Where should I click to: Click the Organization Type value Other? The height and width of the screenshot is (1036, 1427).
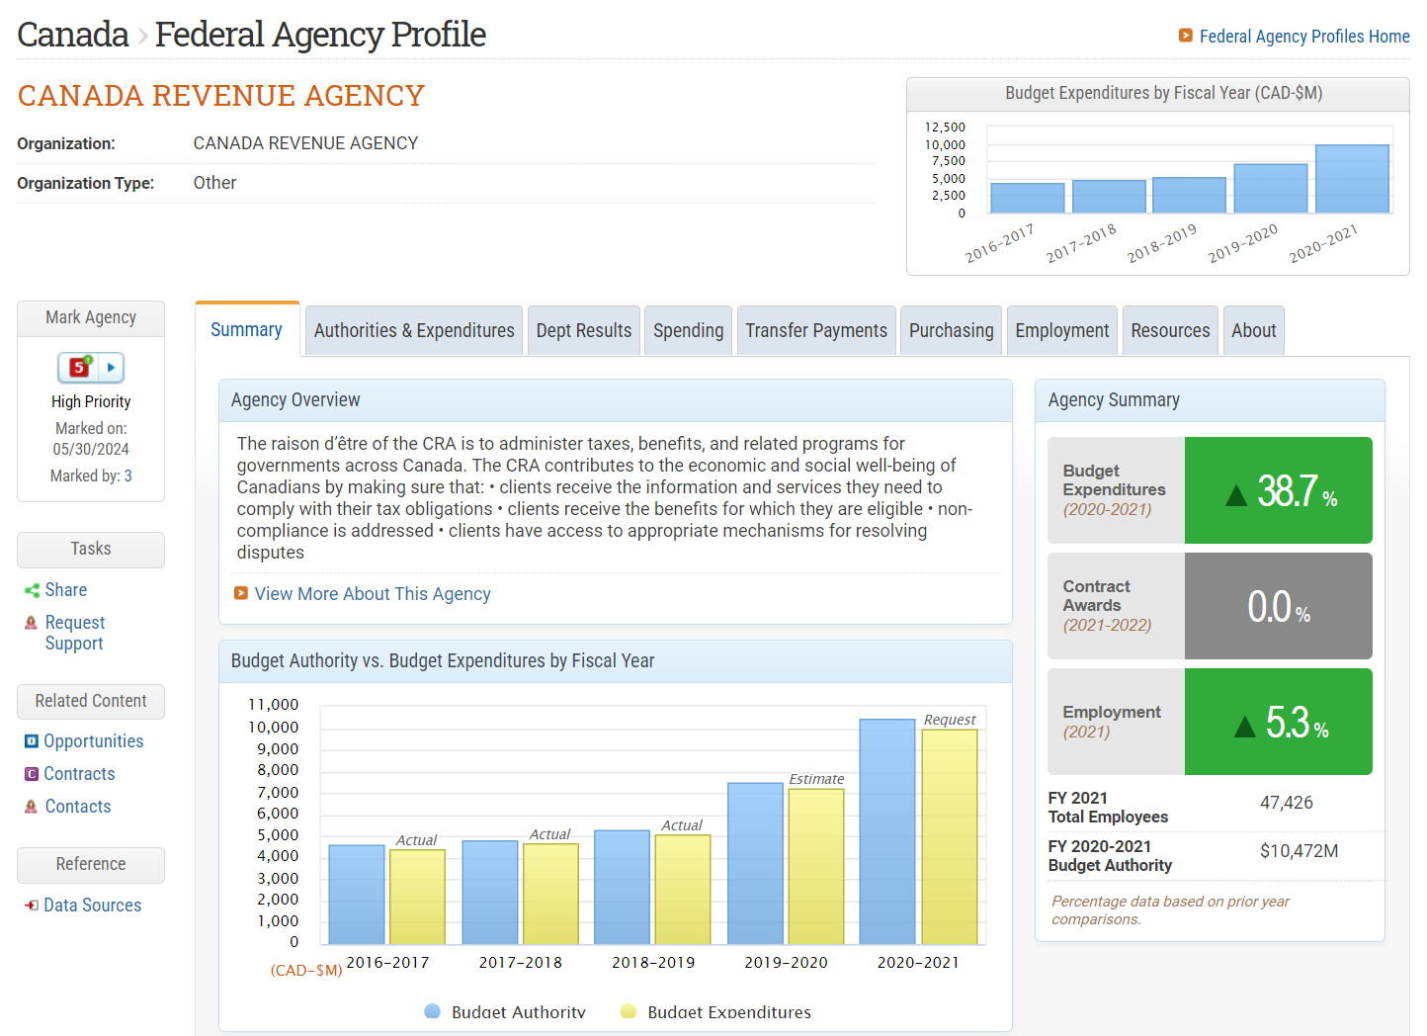[x=214, y=183]
